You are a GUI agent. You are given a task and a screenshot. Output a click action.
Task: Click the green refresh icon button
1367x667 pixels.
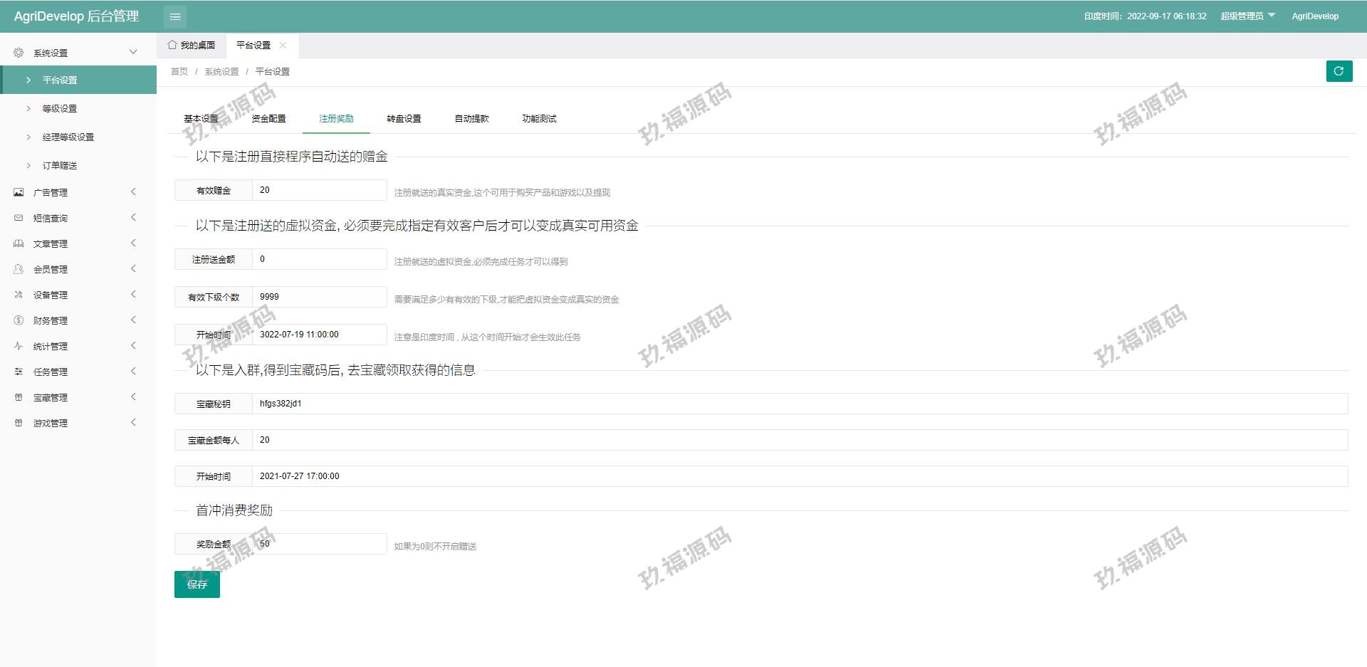point(1339,71)
